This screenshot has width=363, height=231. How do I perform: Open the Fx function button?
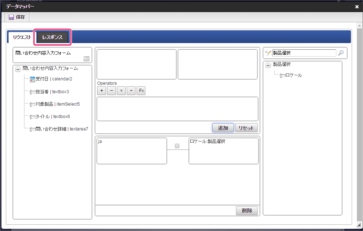(141, 91)
